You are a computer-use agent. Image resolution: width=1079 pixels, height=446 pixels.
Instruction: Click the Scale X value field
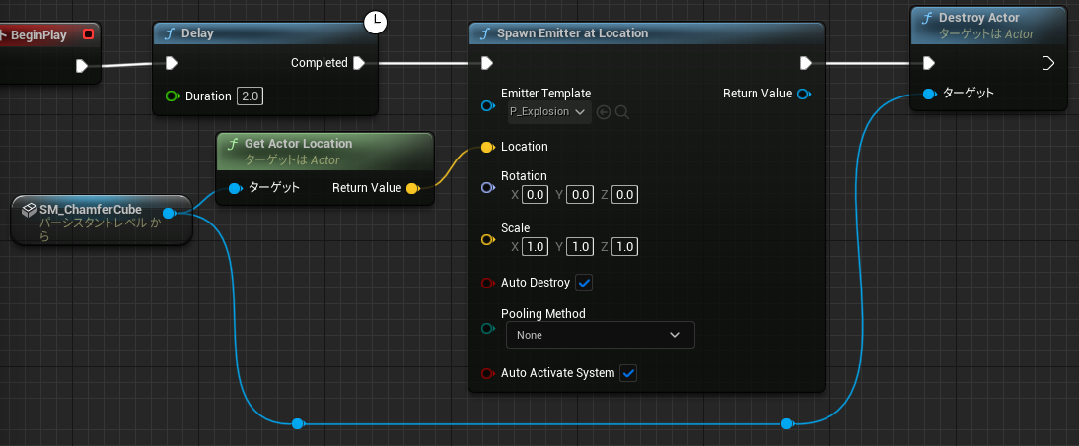535,247
